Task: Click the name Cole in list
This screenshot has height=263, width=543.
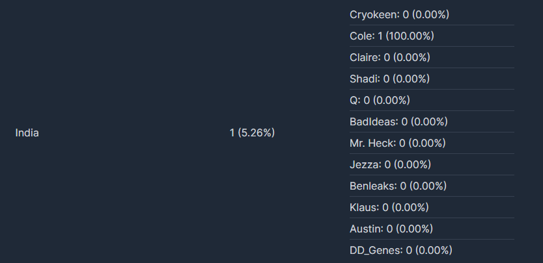Action: (x=361, y=36)
